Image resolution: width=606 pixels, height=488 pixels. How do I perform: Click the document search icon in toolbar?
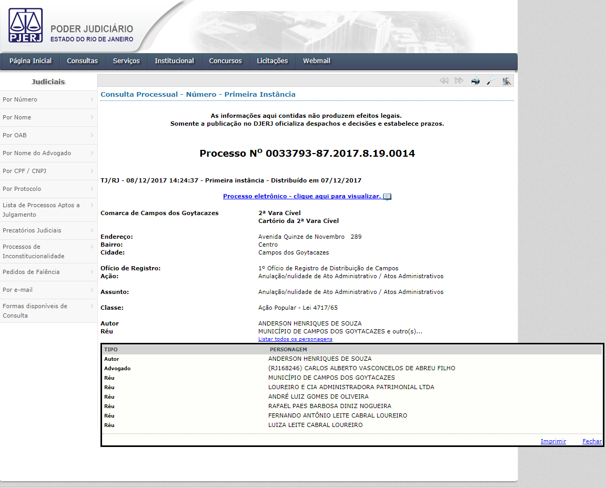506,80
